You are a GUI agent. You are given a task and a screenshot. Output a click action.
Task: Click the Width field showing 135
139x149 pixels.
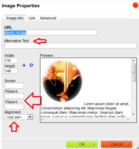pyautogui.click(x=11, y=61)
